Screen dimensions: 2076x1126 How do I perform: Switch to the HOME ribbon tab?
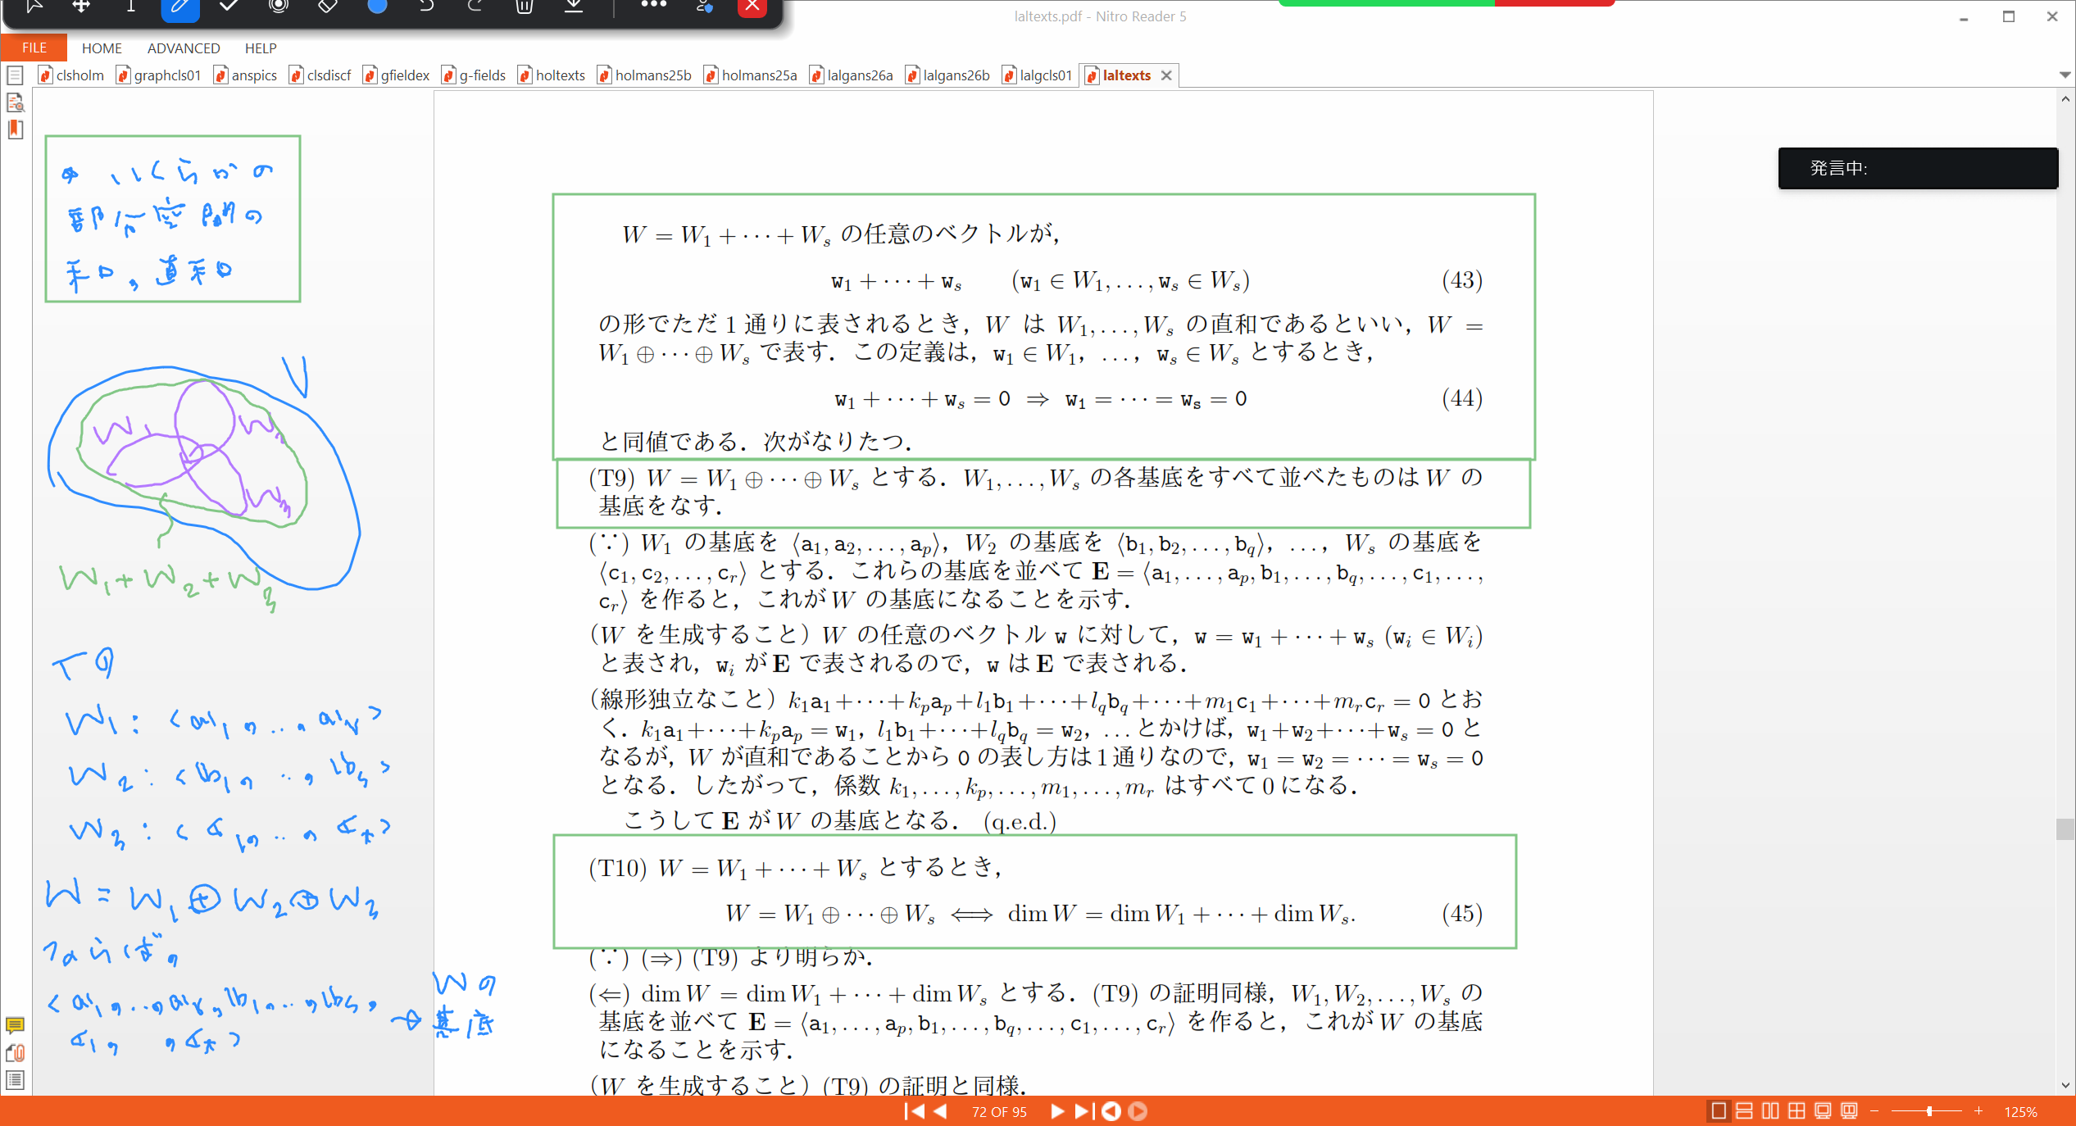(x=102, y=48)
